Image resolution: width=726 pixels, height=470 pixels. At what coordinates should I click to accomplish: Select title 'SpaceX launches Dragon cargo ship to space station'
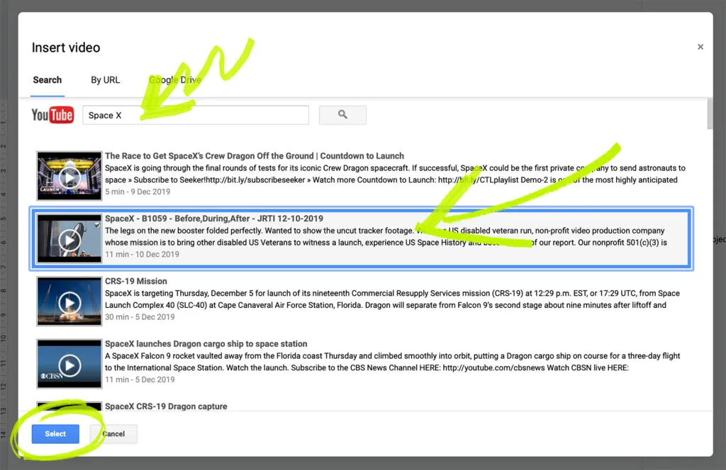point(206,344)
